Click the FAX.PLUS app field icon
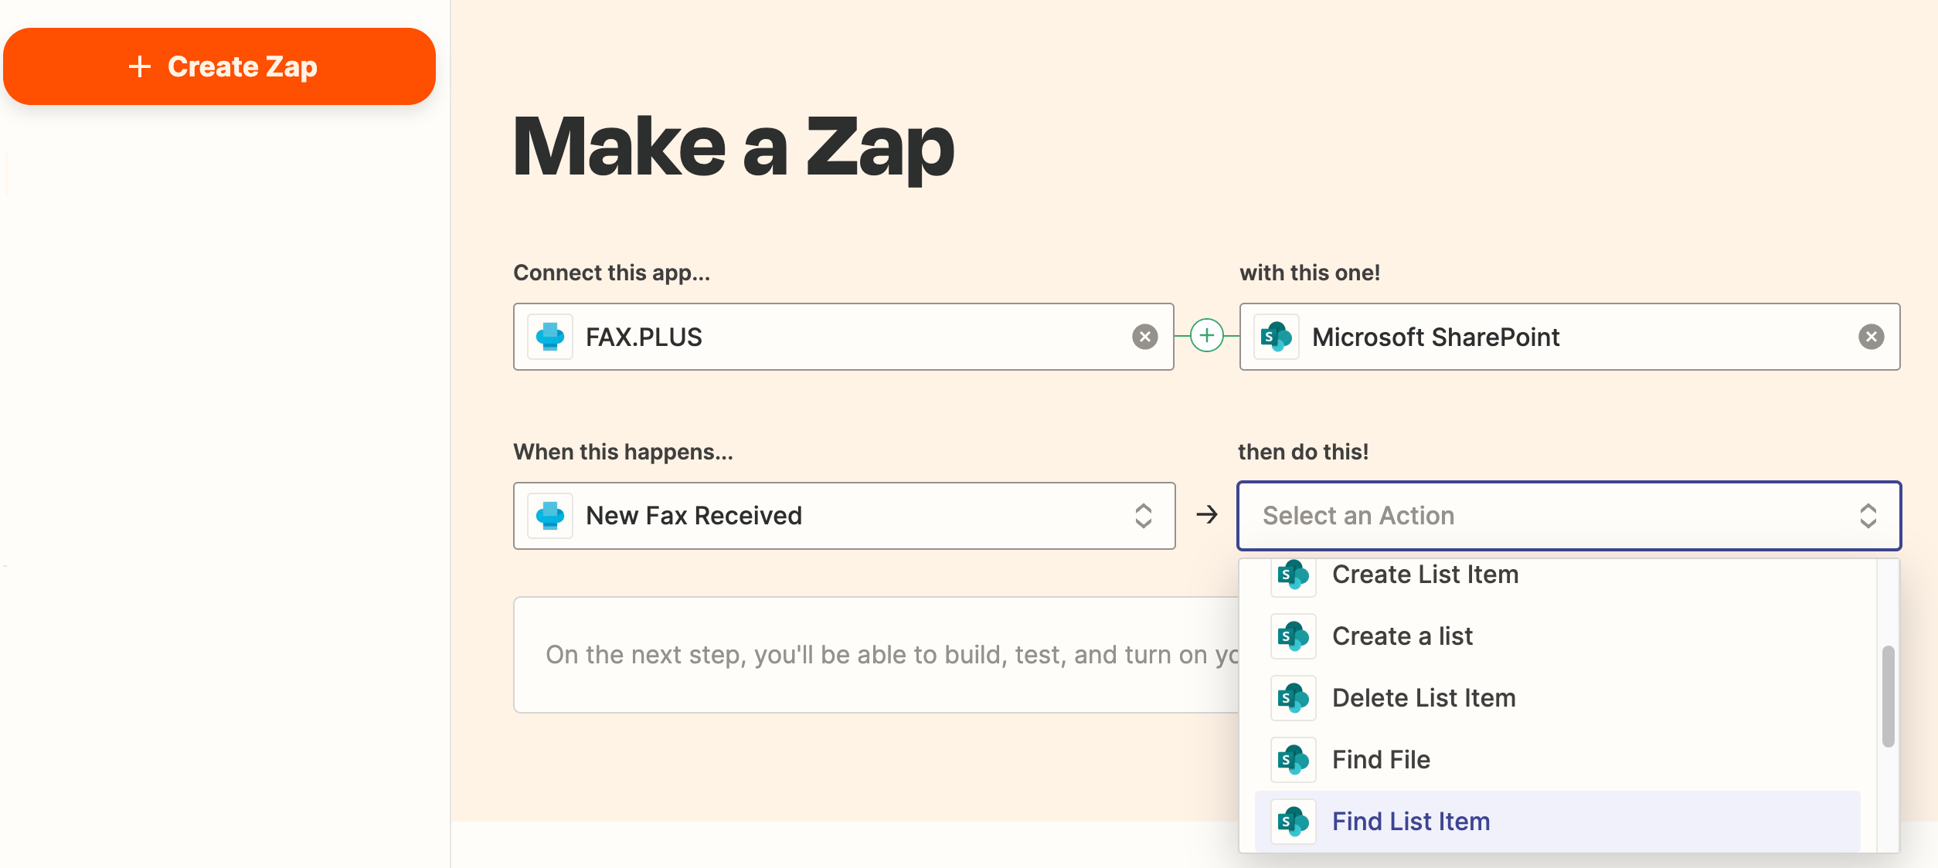Image resolution: width=1938 pixels, height=868 pixels. [x=550, y=337]
